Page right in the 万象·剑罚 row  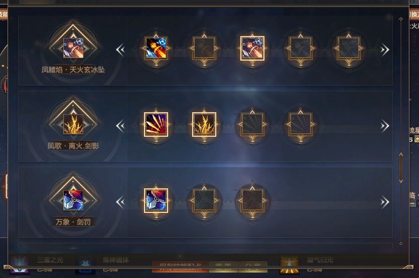click(x=384, y=202)
